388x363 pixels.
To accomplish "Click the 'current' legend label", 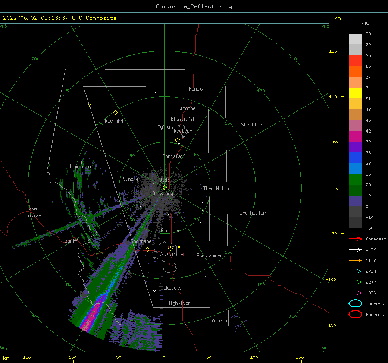I will 375,304.
